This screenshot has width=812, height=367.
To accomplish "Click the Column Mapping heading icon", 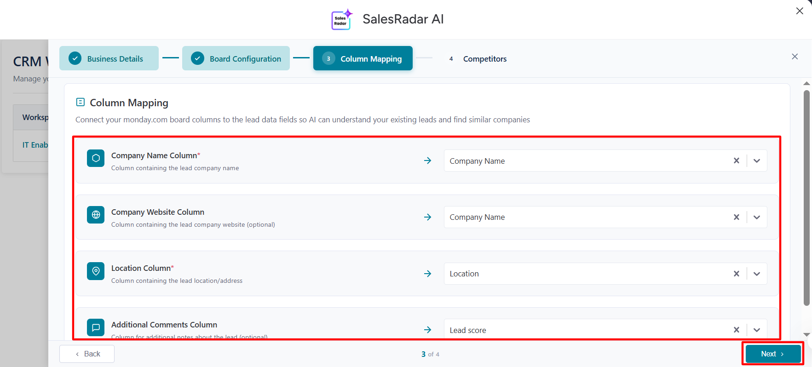I will [x=81, y=102].
